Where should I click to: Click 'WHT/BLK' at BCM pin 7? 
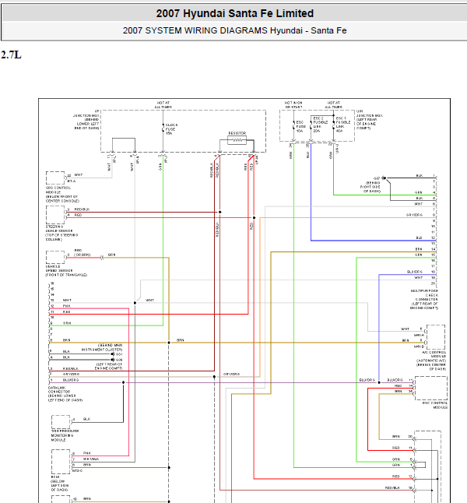[x=91, y=459]
